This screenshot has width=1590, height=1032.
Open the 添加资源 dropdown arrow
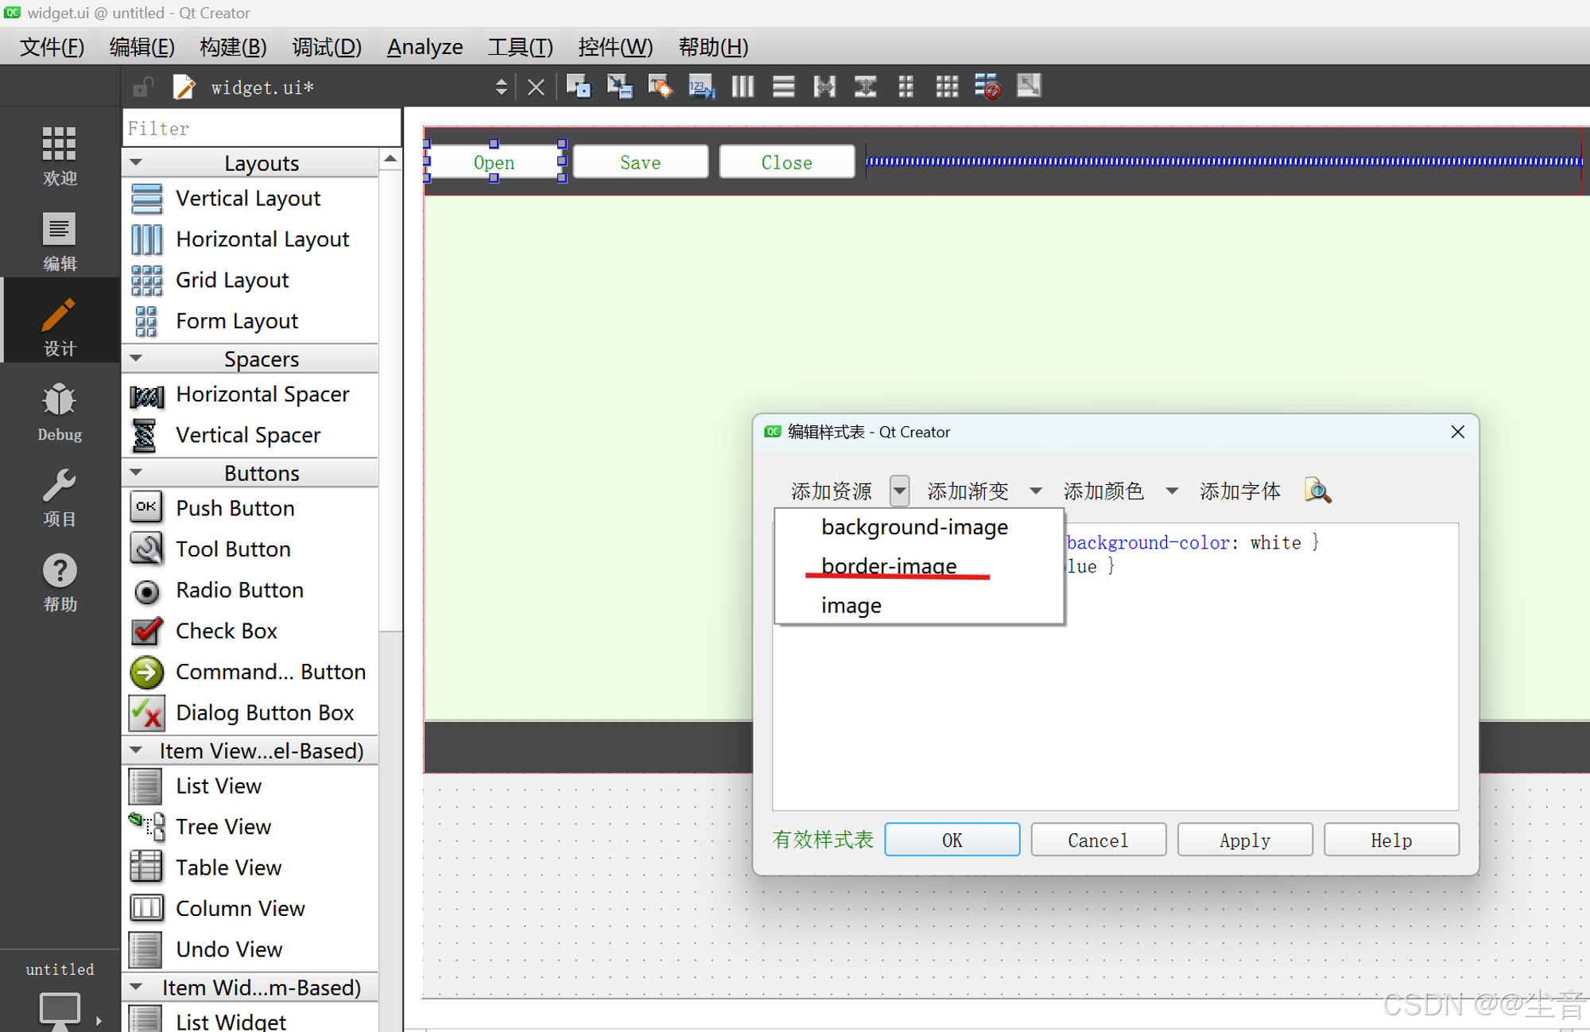click(899, 491)
